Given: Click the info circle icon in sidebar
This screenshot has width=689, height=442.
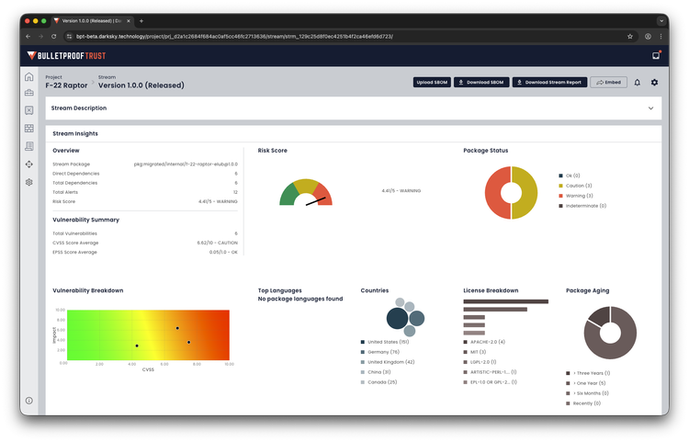Looking at the screenshot, I should (29, 401).
